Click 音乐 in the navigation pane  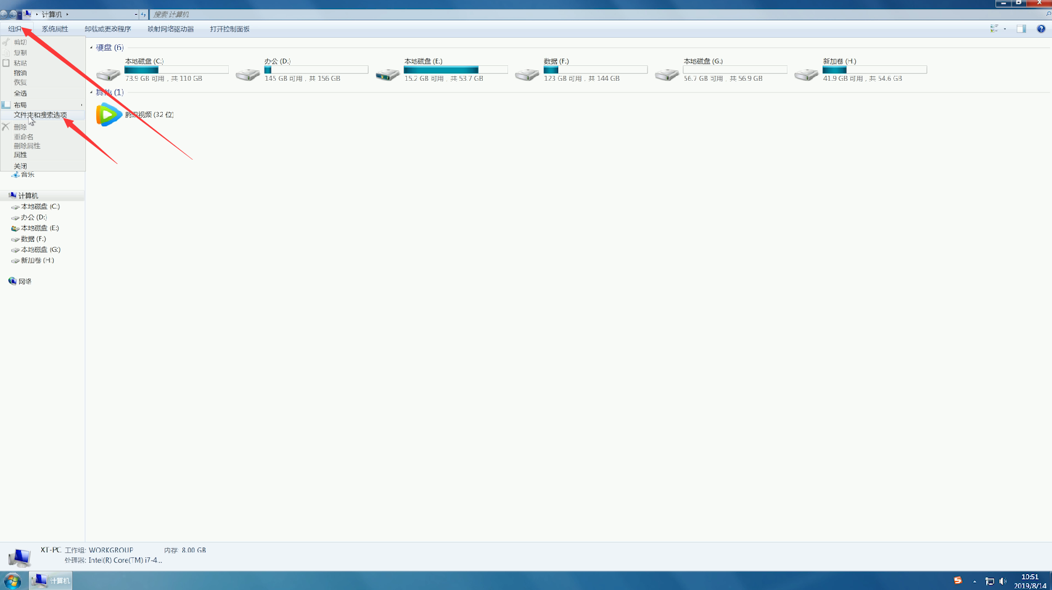pos(23,174)
